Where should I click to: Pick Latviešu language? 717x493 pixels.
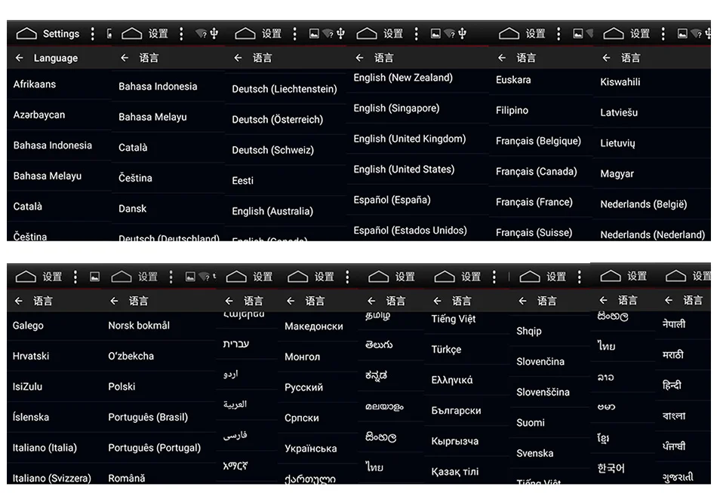click(x=619, y=112)
